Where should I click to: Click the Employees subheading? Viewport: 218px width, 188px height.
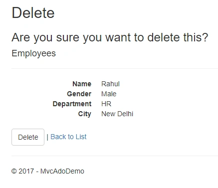[33, 53]
